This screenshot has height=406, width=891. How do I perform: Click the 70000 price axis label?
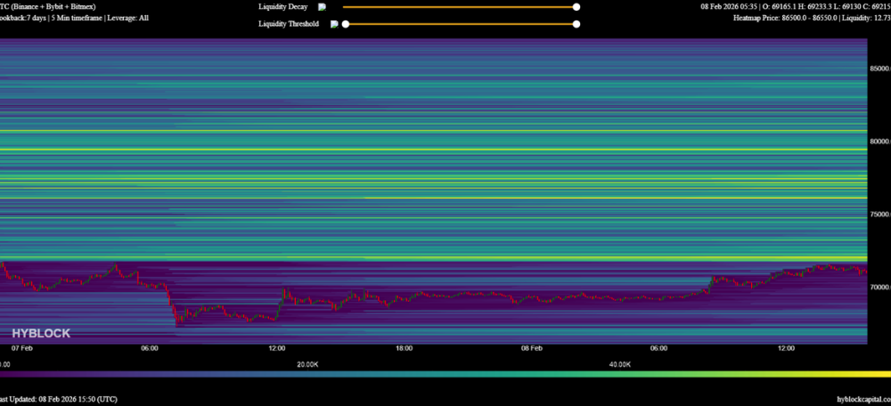coord(879,288)
